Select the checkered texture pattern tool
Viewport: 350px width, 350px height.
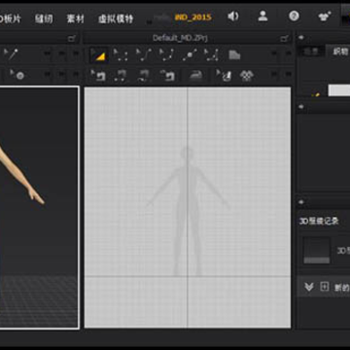[247, 76]
